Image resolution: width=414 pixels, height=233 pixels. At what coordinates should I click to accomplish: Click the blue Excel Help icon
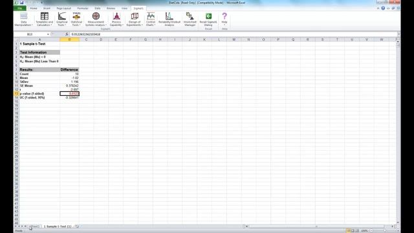383,8
